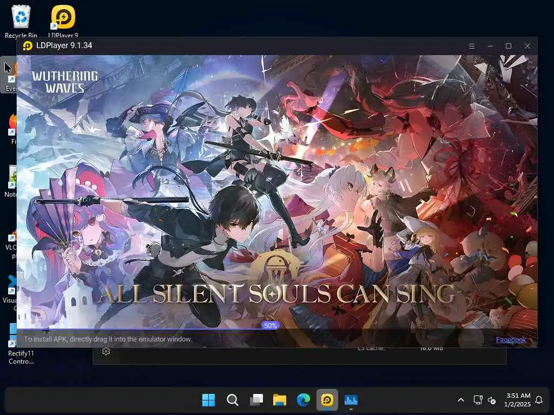Click the APK install hint text
Image resolution: width=554 pixels, height=415 pixels.
pos(108,339)
